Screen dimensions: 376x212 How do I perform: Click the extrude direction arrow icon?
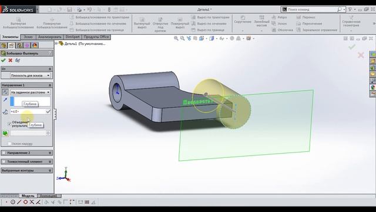coord(5,100)
